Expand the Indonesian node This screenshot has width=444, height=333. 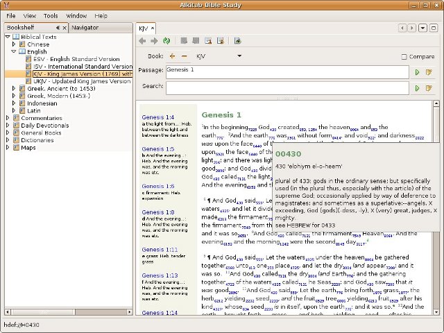pos(14,103)
